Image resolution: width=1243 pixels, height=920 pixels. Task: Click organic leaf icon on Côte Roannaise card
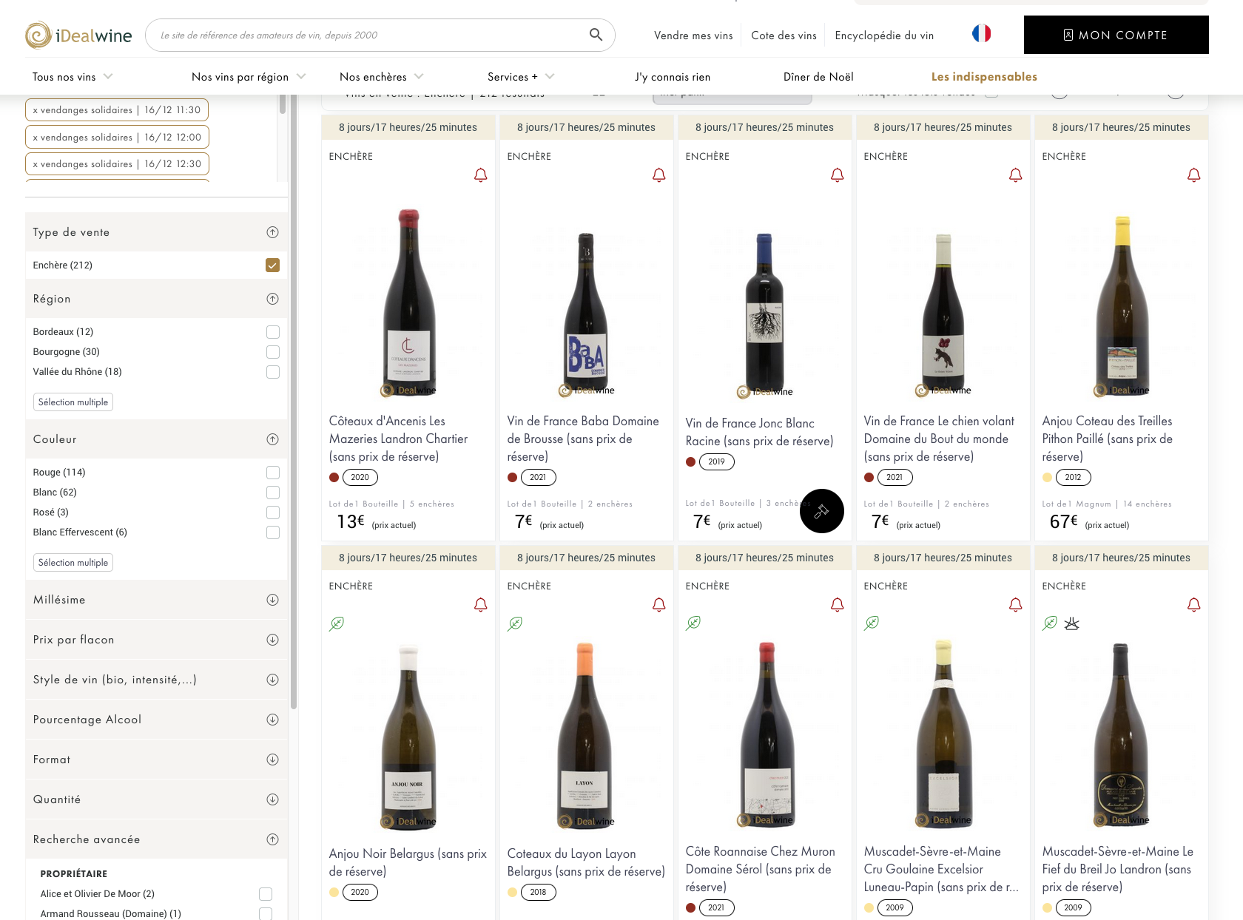tap(693, 623)
